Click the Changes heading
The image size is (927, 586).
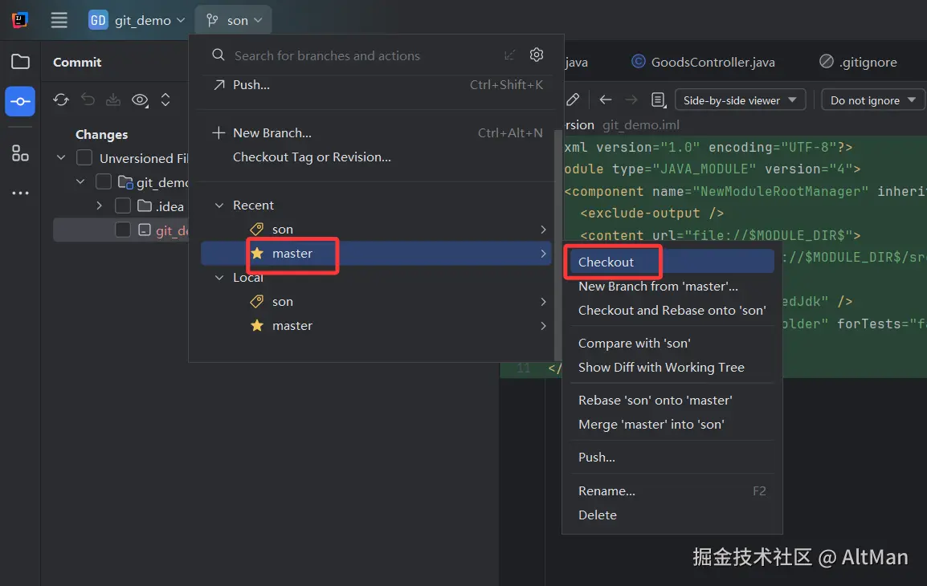coord(102,135)
